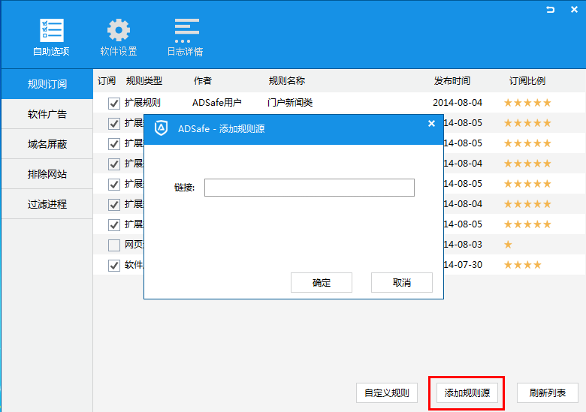Open the 自助选项 toolbar icon

(x=52, y=38)
